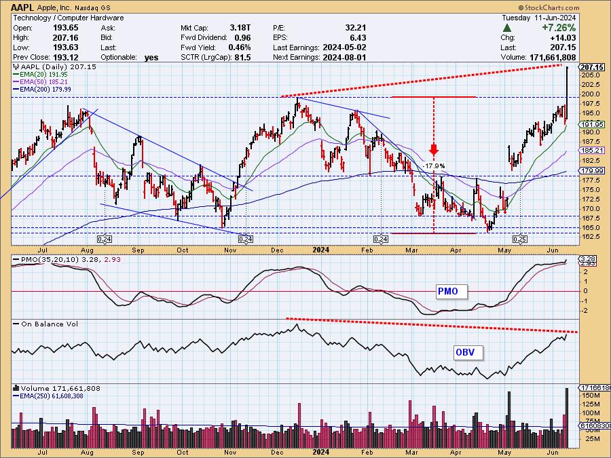Click the Mkt Cap value 3.18T
Viewport: 611px width, 458px height.
(240, 28)
